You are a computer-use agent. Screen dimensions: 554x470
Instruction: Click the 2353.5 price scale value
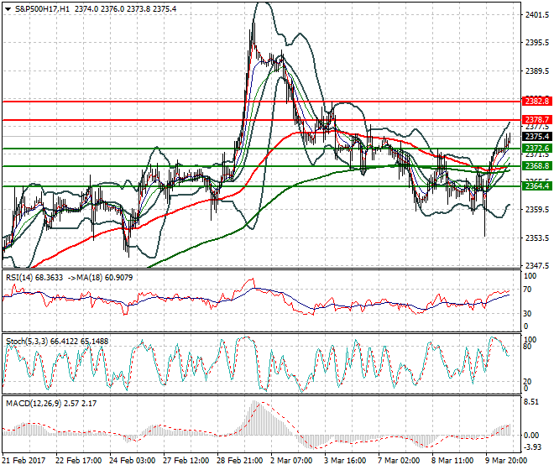pos(537,238)
